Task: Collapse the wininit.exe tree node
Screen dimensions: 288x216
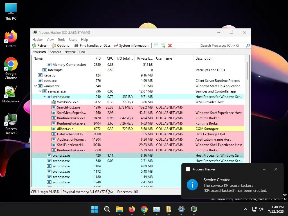Action: coord(35,86)
